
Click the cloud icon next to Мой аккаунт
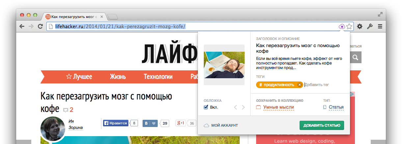coord(206,125)
